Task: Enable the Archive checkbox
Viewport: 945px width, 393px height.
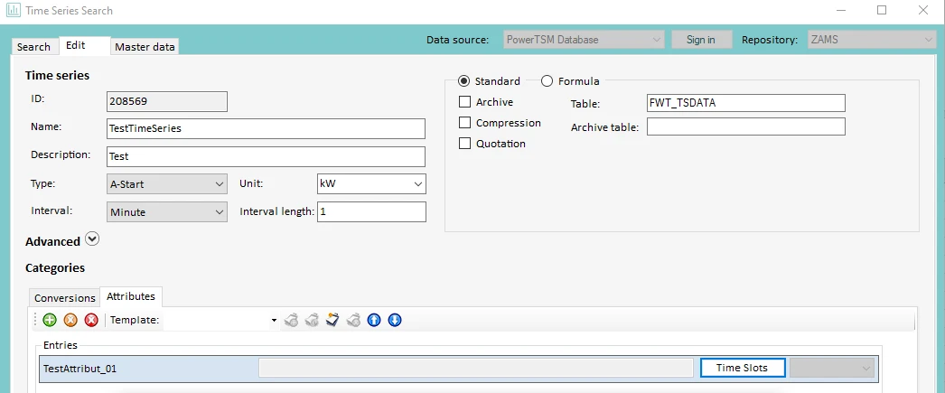Action: coord(465,102)
